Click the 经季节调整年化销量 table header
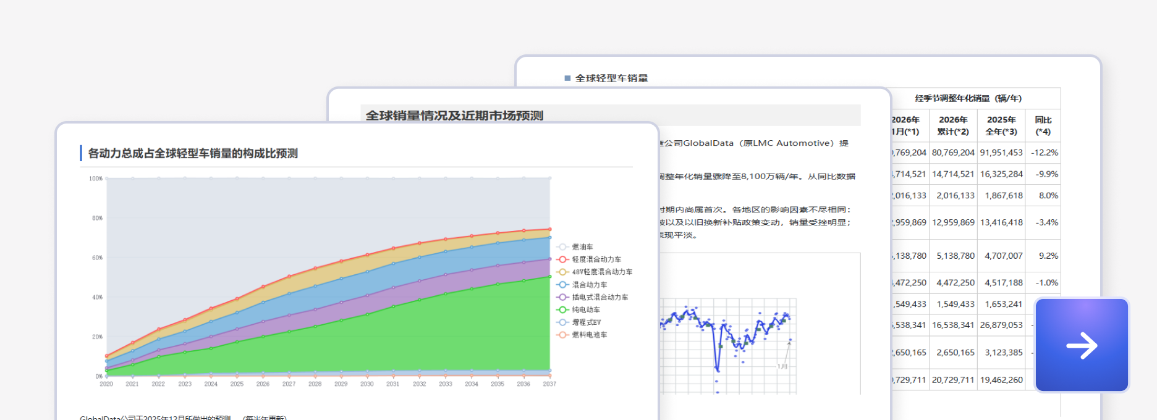1157x420 pixels. 968,98
